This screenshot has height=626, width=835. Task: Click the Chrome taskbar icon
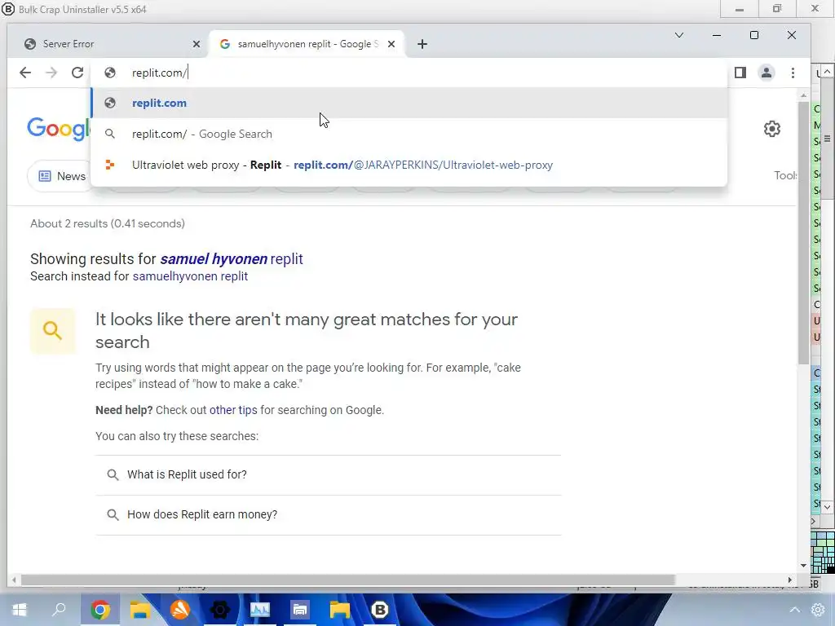click(x=100, y=610)
